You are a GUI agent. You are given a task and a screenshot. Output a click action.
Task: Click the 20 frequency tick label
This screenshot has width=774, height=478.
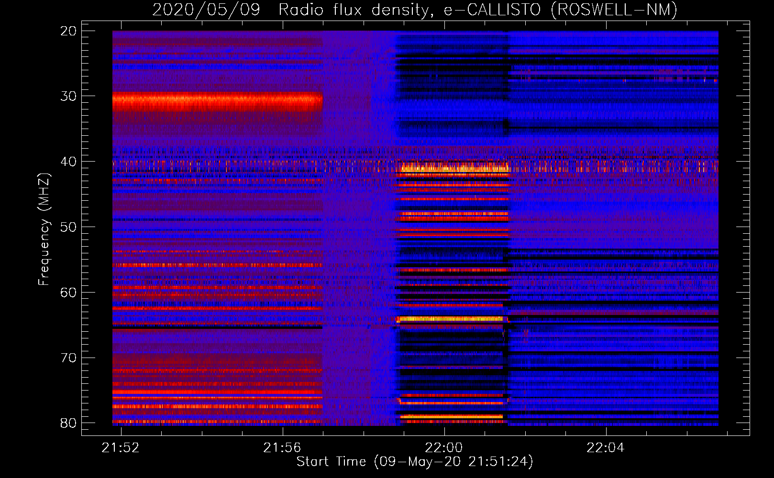pos(68,31)
